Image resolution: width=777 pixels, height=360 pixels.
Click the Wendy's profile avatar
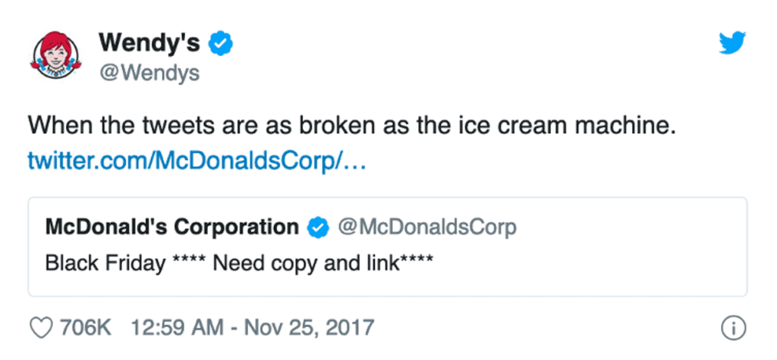click(x=55, y=58)
